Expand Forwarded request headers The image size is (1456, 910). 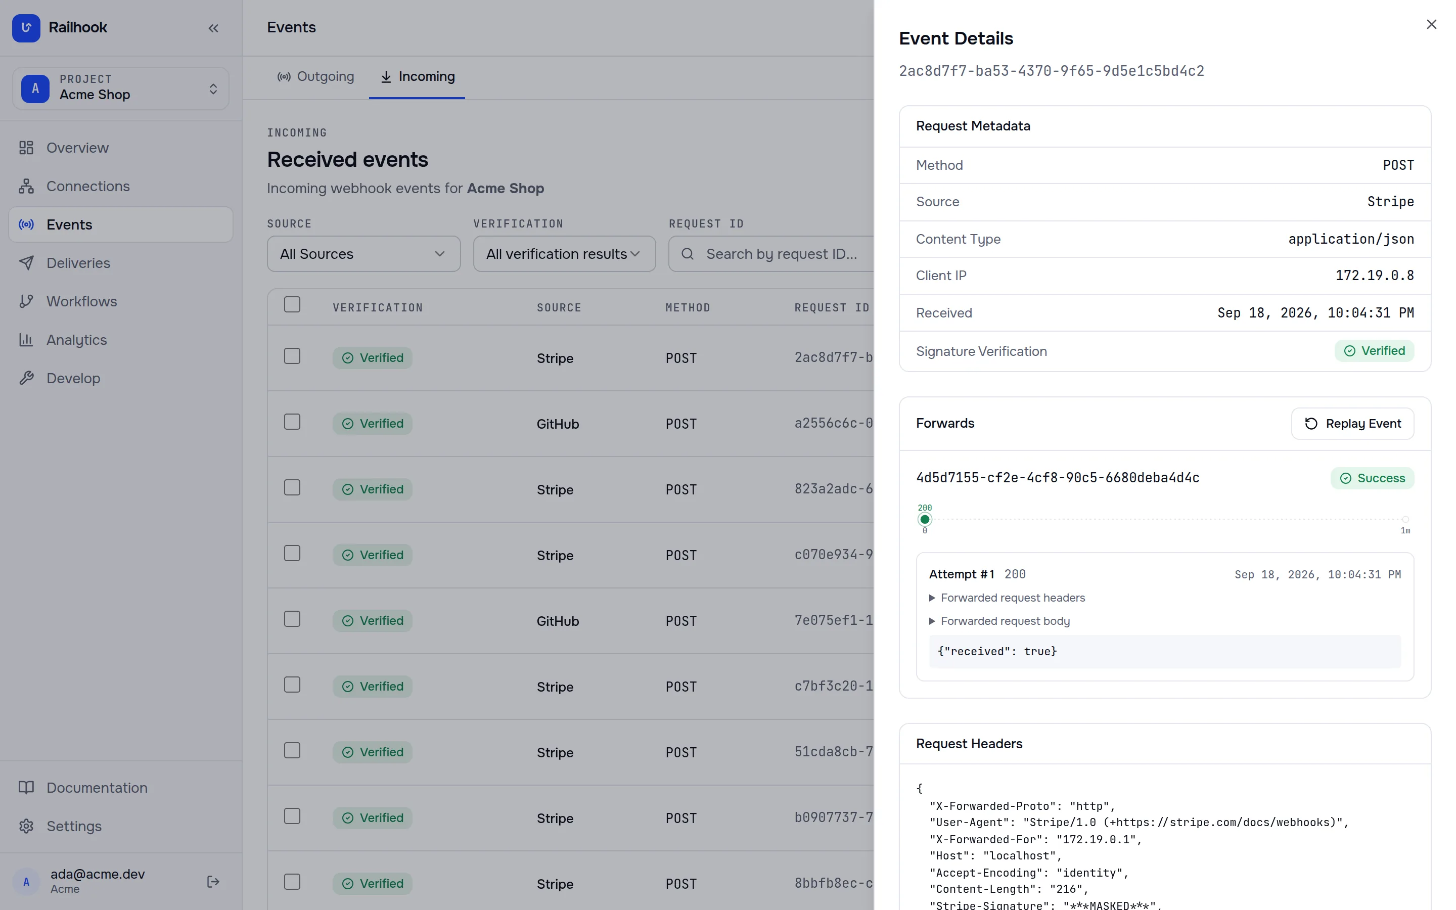pos(1007,598)
